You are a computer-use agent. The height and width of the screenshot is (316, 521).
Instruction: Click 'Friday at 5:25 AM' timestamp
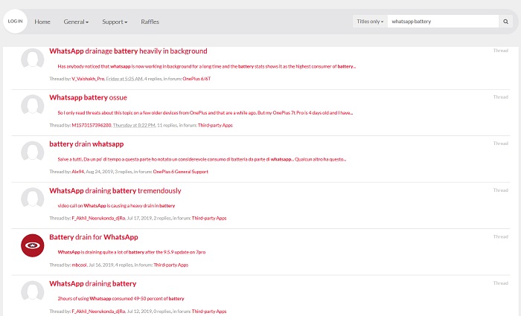(124, 79)
